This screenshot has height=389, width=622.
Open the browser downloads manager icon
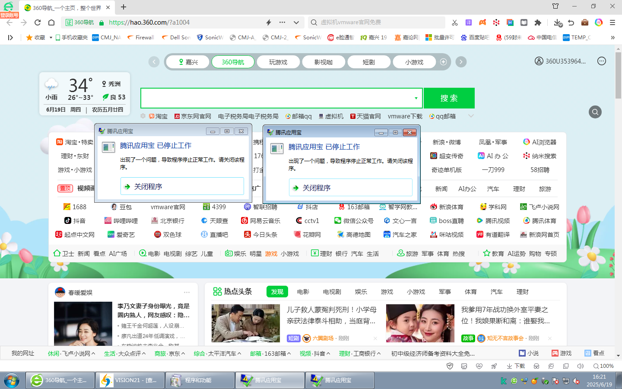click(557, 23)
